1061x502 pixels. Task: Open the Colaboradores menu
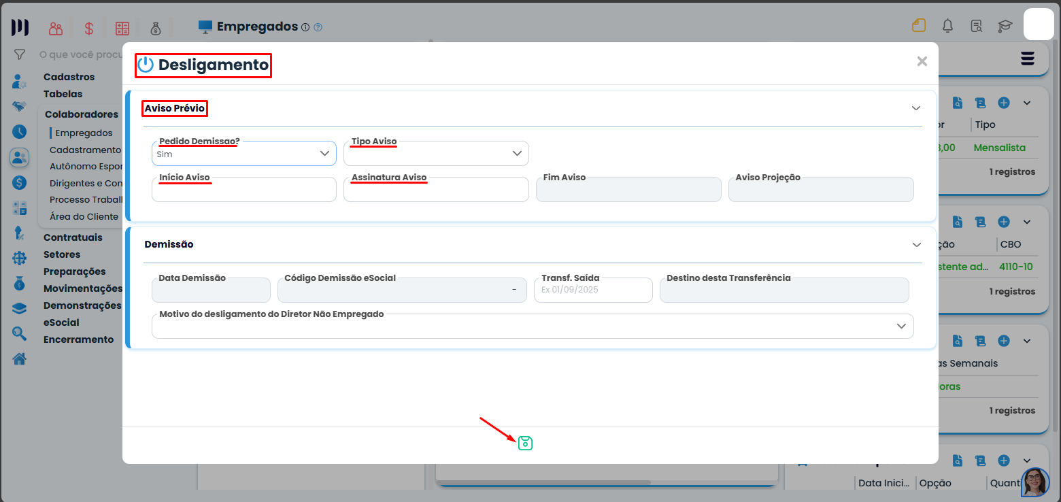[82, 114]
